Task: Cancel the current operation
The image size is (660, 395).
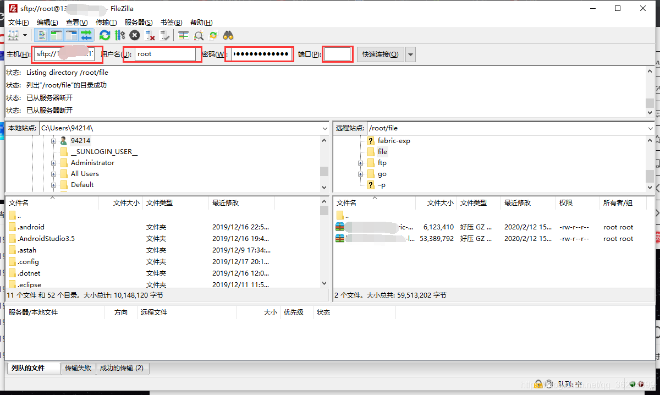Action: 135,35
